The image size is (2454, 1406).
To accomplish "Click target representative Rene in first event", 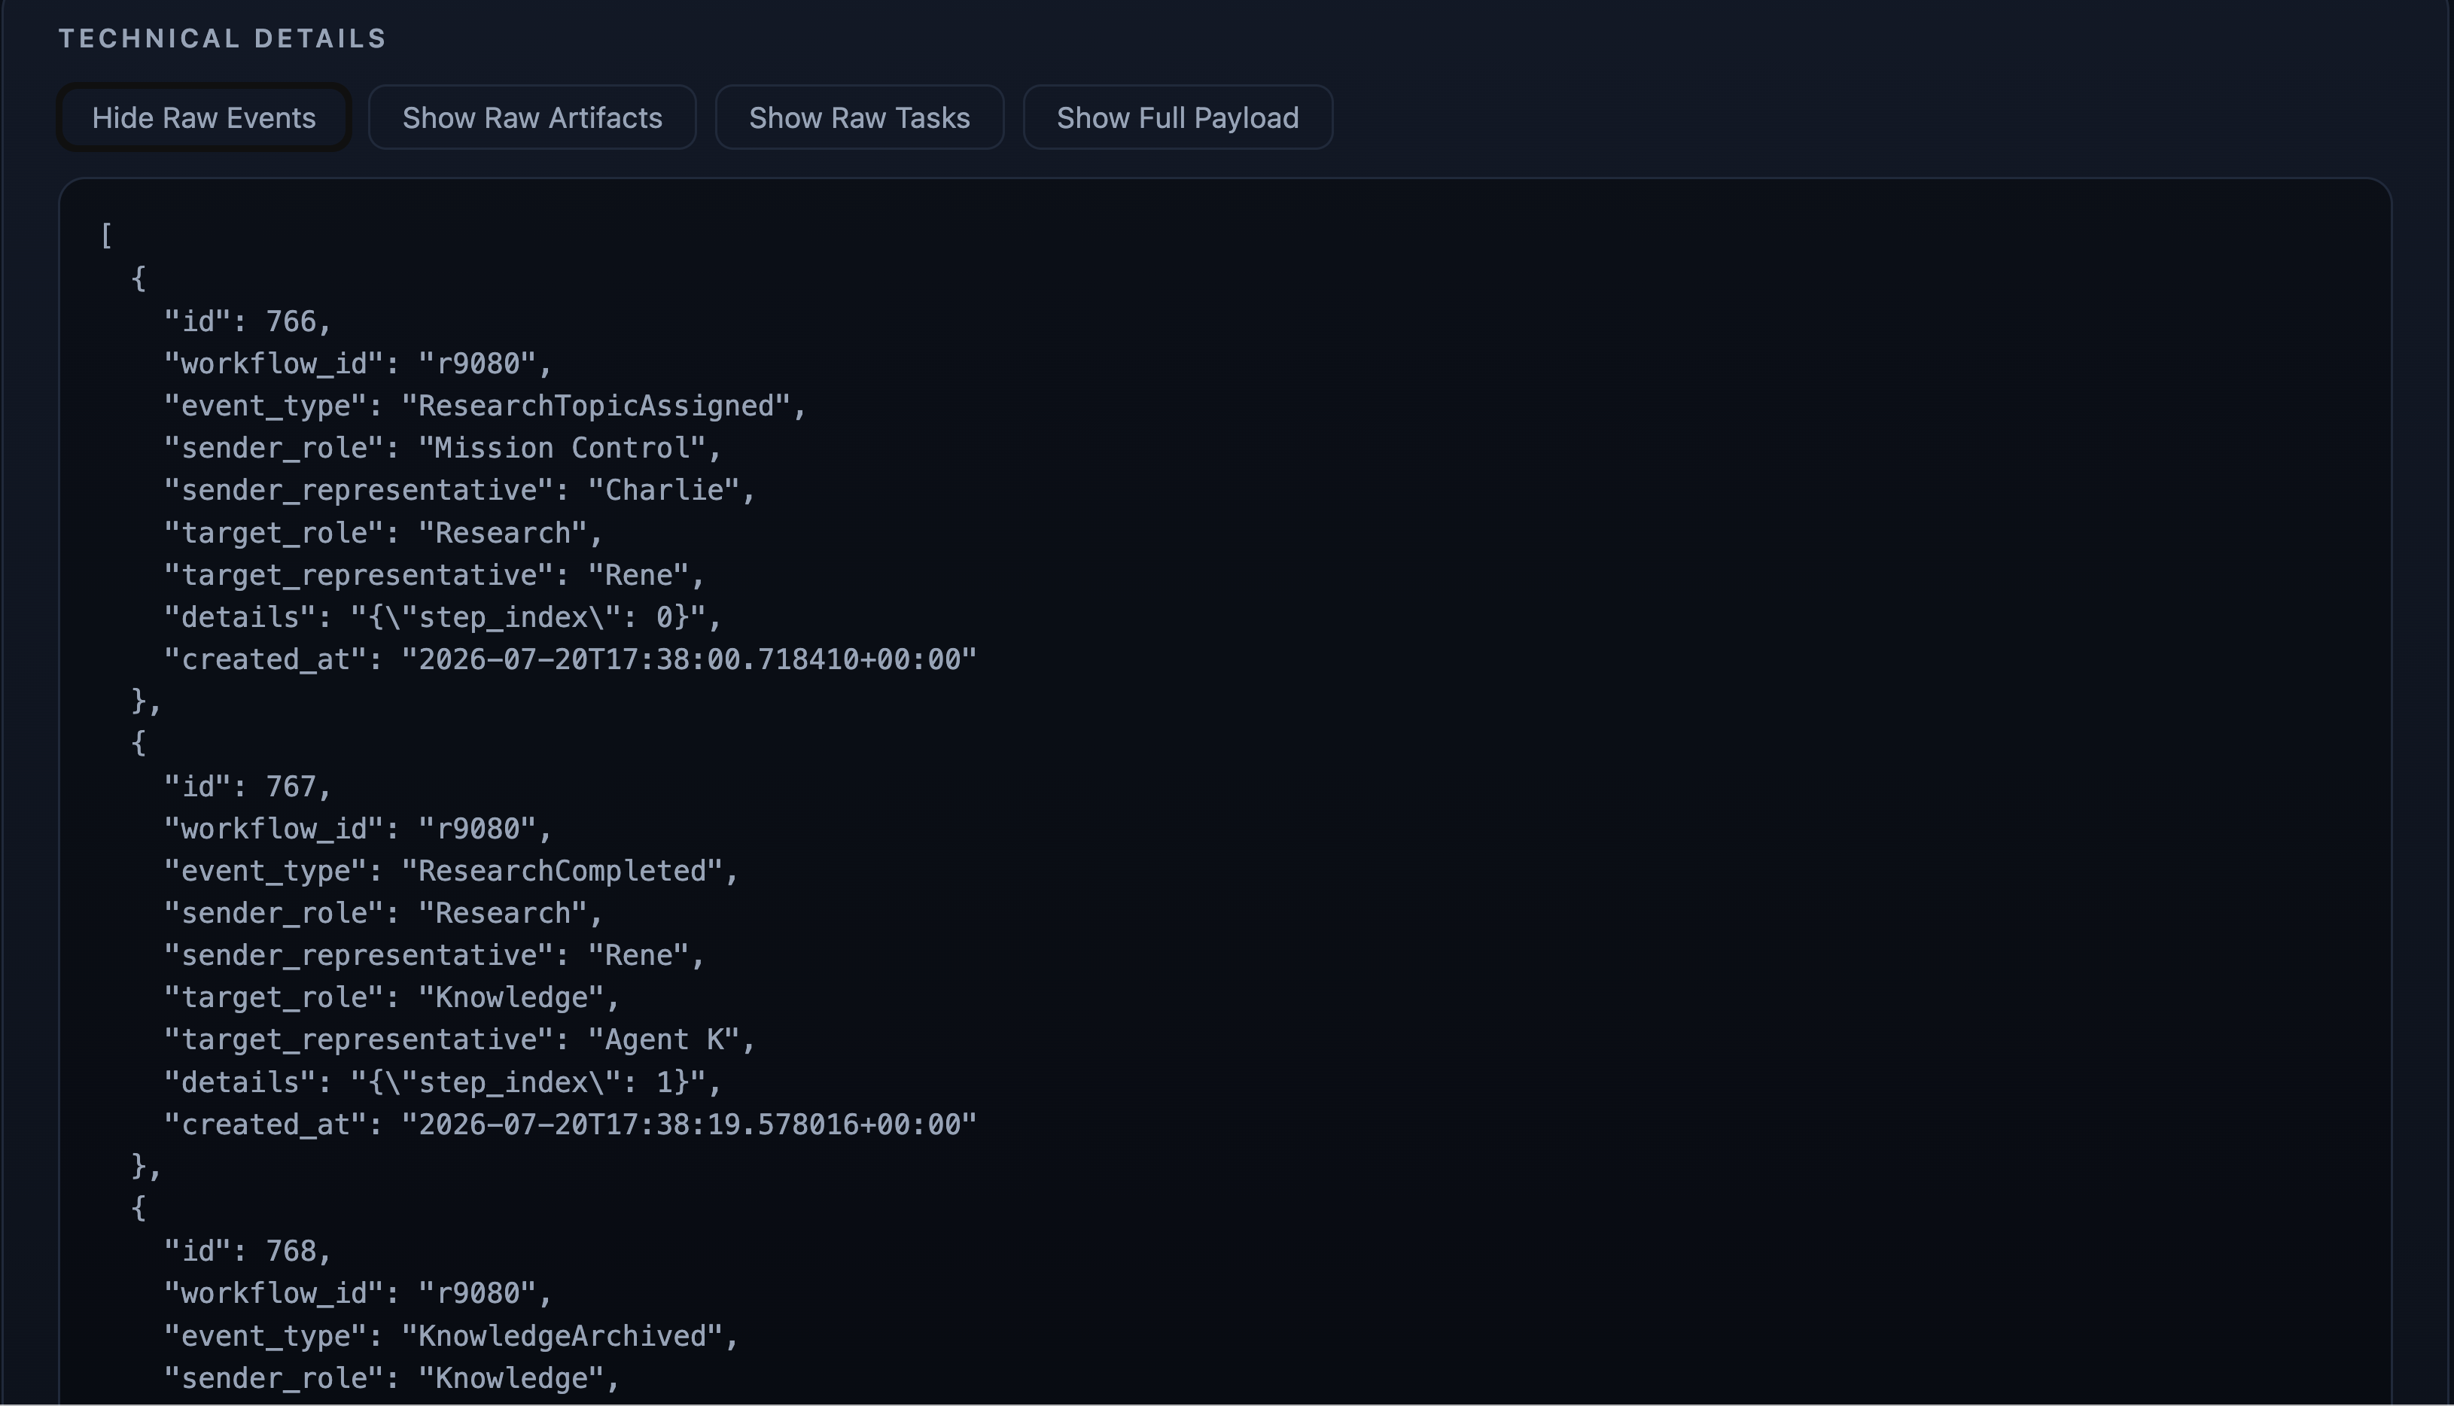I will point(638,576).
